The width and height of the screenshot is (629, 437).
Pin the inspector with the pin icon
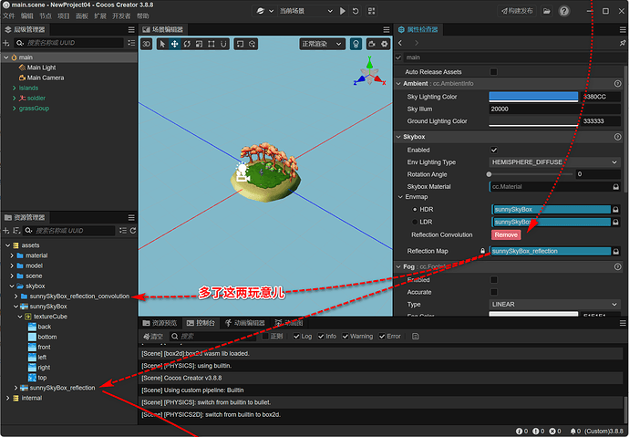pos(623,43)
